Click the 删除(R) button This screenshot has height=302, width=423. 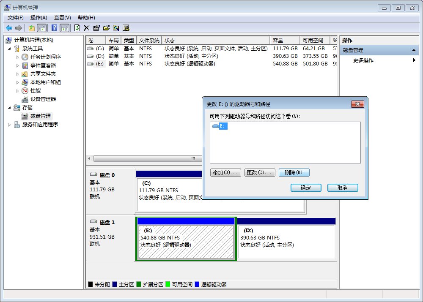click(294, 172)
